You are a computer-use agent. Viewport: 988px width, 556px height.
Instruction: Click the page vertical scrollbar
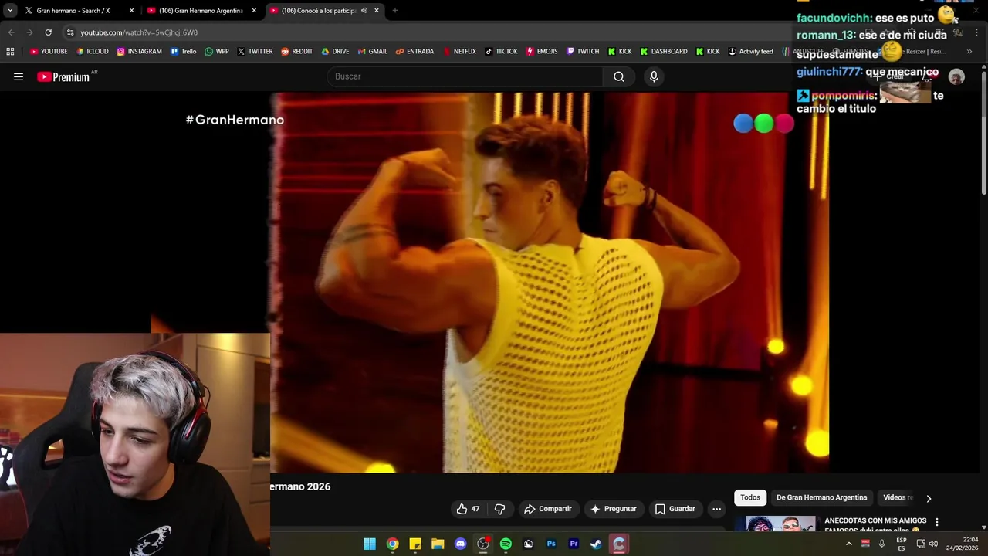[984, 131]
